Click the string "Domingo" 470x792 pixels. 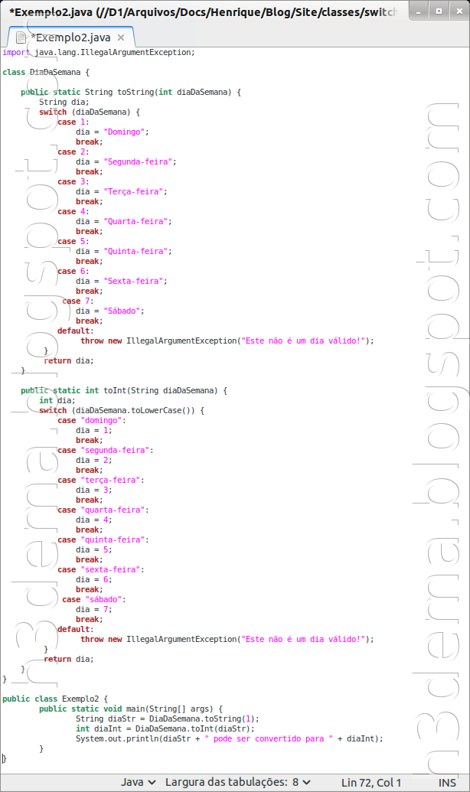pyautogui.click(x=124, y=132)
